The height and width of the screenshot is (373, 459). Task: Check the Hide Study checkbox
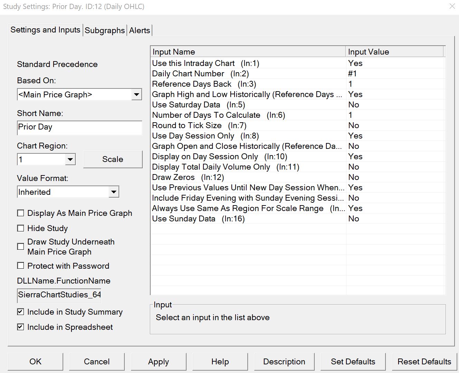click(21, 228)
